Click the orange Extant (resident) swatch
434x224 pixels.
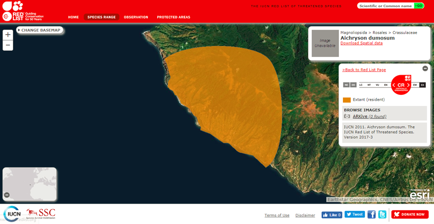347,100
